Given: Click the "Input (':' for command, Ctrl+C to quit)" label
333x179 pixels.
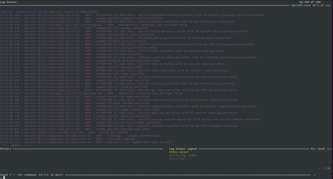Looking at the screenshot, I should click(31, 175).
